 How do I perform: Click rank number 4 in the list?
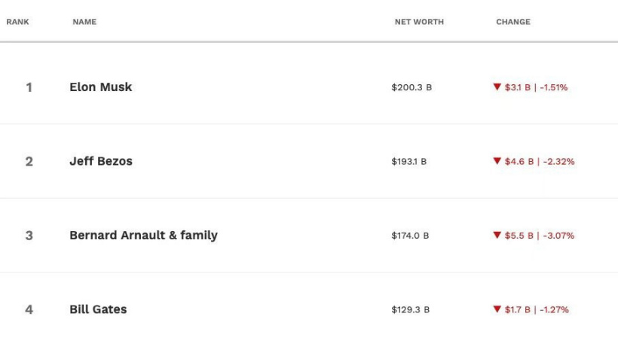(x=29, y=309)
